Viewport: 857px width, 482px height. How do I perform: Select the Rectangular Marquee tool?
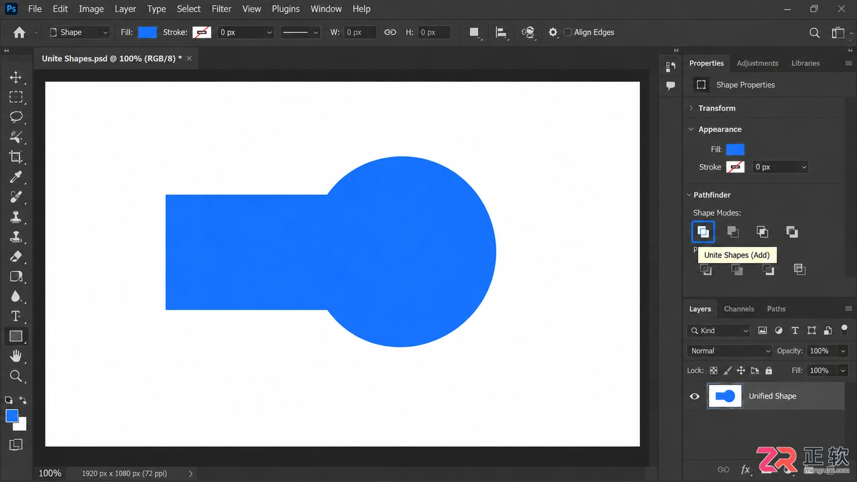16,97
